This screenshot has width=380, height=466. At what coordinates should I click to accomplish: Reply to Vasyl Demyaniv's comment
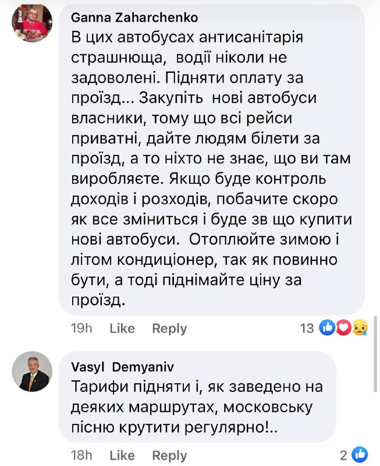169,455
